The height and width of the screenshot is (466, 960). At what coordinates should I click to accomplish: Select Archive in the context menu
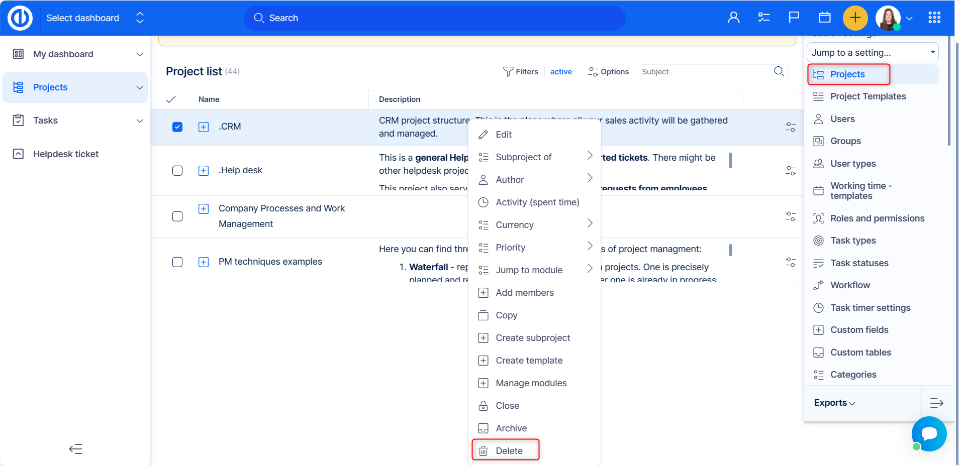pyautogui.click(x=511, y=428)
